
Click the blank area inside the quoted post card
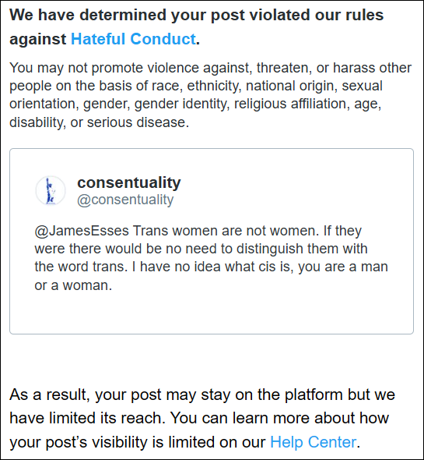(x=212, y=313)
